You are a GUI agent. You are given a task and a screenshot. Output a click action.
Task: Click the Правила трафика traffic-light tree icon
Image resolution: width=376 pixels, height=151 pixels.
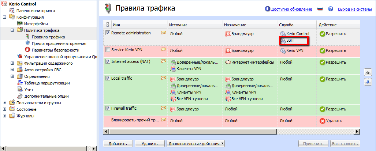[x=27, y=37]
